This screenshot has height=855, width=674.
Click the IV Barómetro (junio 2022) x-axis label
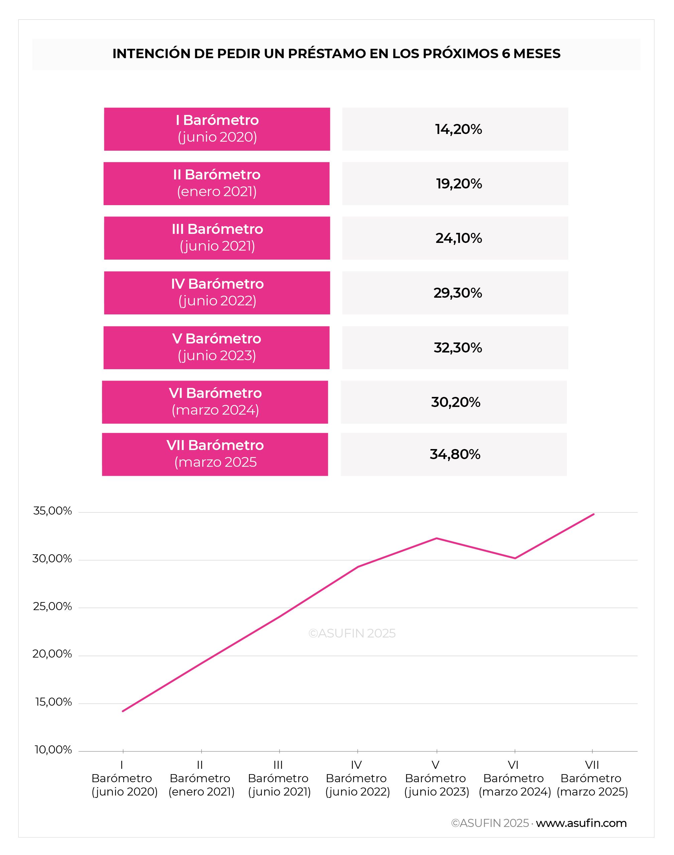(357, 778)
